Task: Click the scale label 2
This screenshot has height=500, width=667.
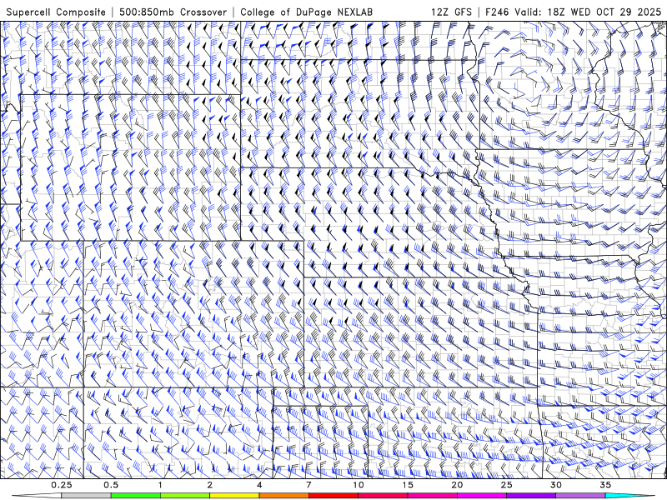Action: (x=210, y=485)
